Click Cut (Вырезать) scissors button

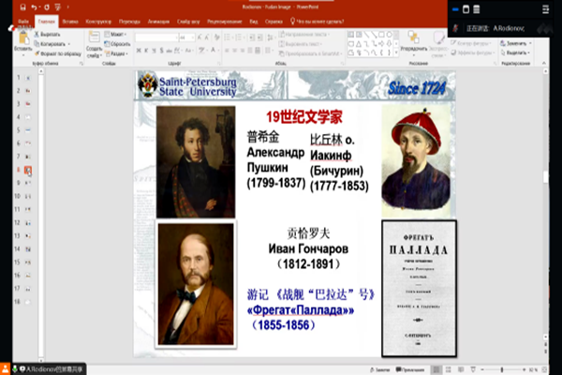(x=47, y=34)
